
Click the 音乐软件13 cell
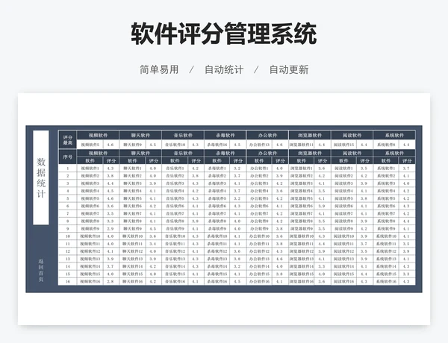pyautogui.click(x=175, y=259)
